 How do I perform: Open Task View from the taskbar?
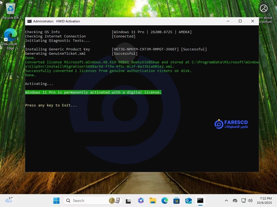tap(128, 201)
